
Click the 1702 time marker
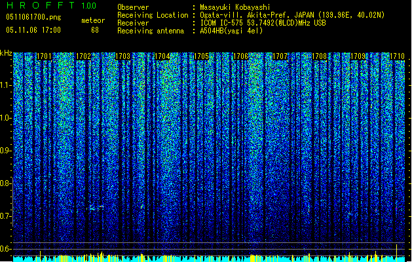(83, 56)
